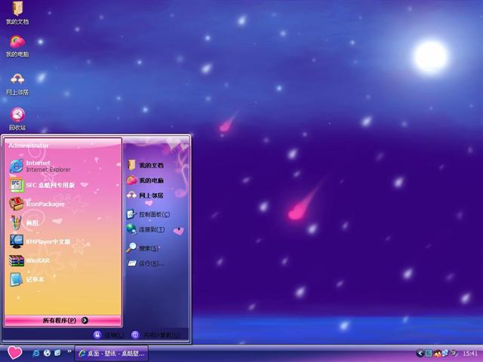Expand the quick launch » overflow chevron
Viewport: 483px width, 362px height.
(x=69, y=351)
